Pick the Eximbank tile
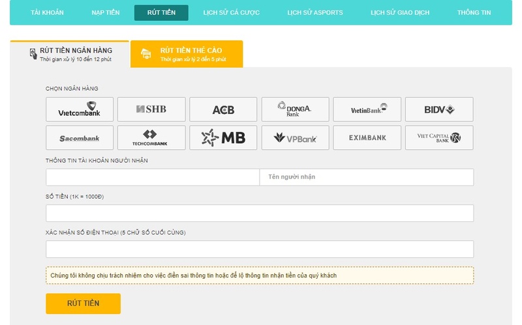The height and width of the screenshot is (325, 522). [367, 138]
